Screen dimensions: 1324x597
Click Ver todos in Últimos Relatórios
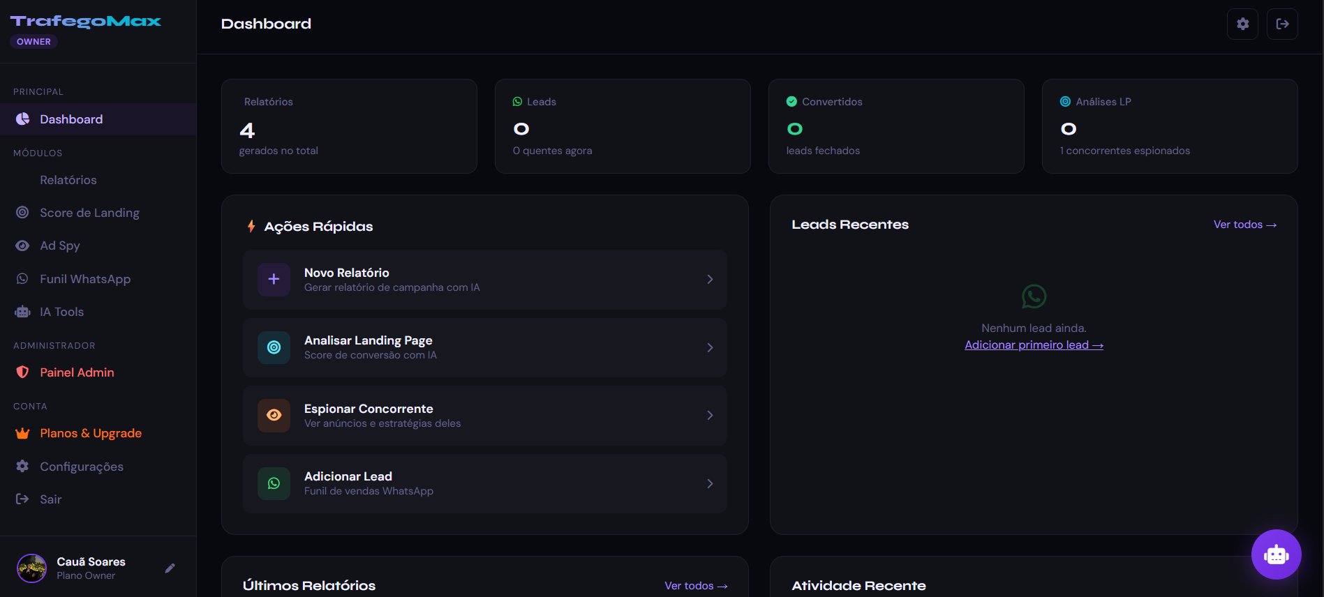tap(696, 586)
